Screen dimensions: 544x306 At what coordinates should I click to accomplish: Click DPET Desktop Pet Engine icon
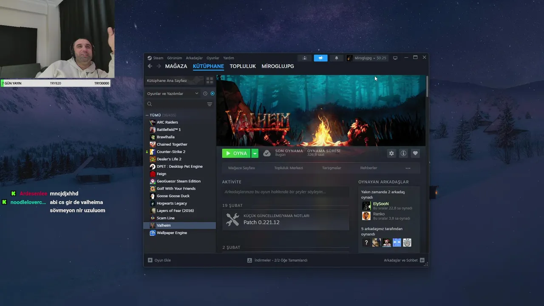(153, 167)
